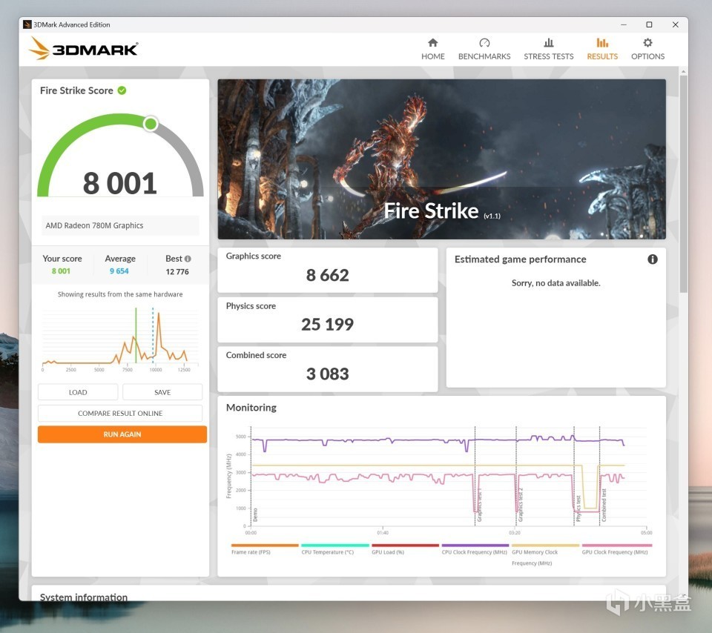Click the Fire Strike Score 8 001
This screenshot has height=633, width=712.
(x=120, y=183)
